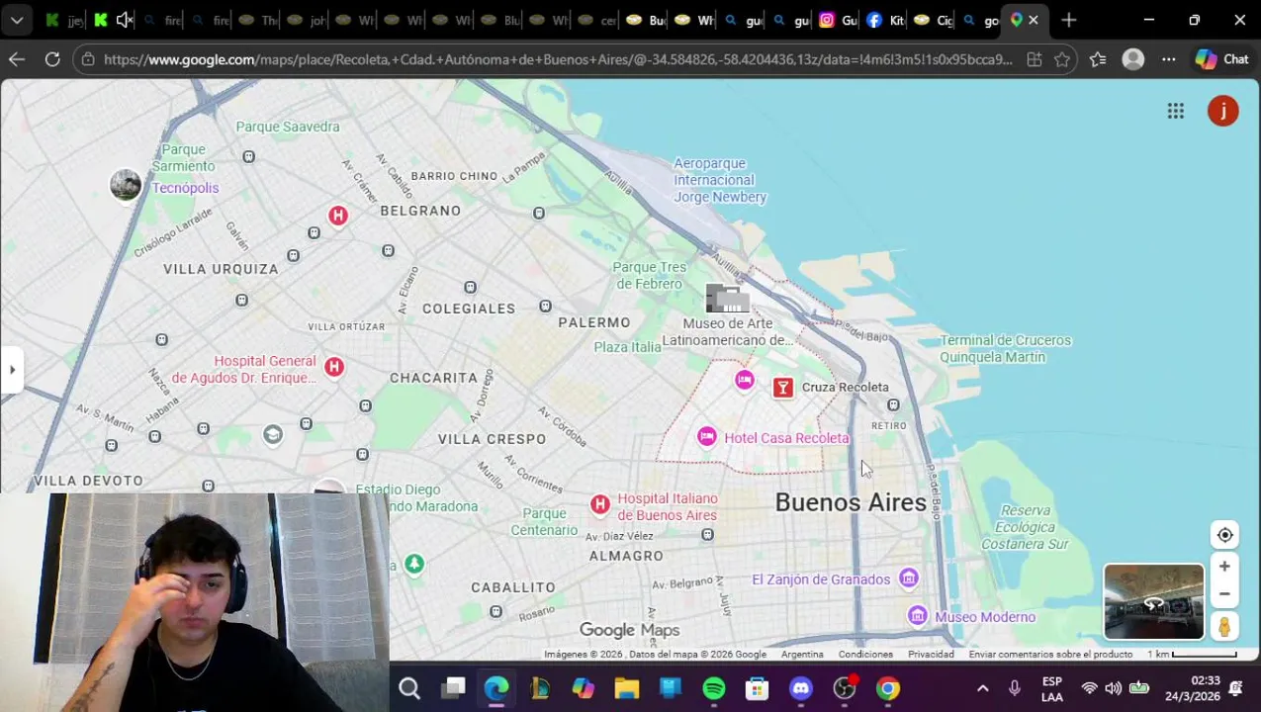Select the Street View pegman icon
The height and width of the screenshot is (712, 1261).
tap(1224, 626)
